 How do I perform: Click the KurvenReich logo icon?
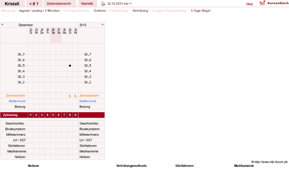pos(262,3)
